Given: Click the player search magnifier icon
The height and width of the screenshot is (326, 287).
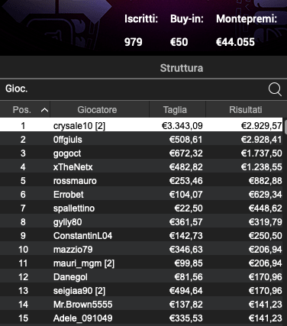Looking at the screenshot, I should 275,89.
